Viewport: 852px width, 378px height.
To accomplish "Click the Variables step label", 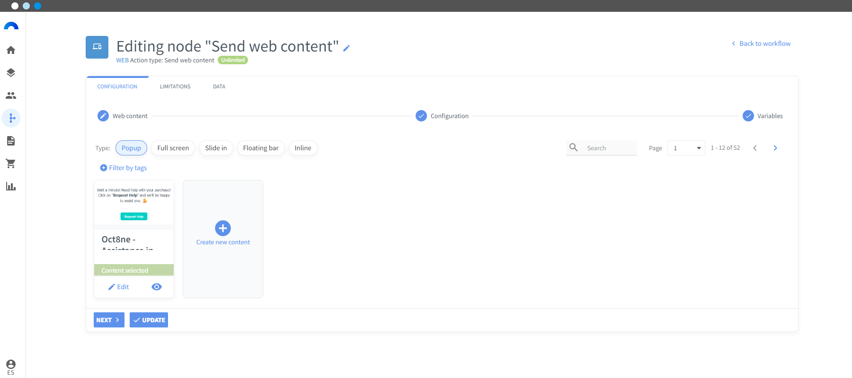I will [770, 116].
